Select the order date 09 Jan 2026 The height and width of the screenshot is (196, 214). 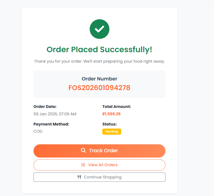click(x=55, y=114)
